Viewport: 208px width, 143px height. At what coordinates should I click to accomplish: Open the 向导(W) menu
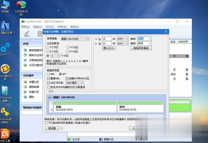coord(62,27)
